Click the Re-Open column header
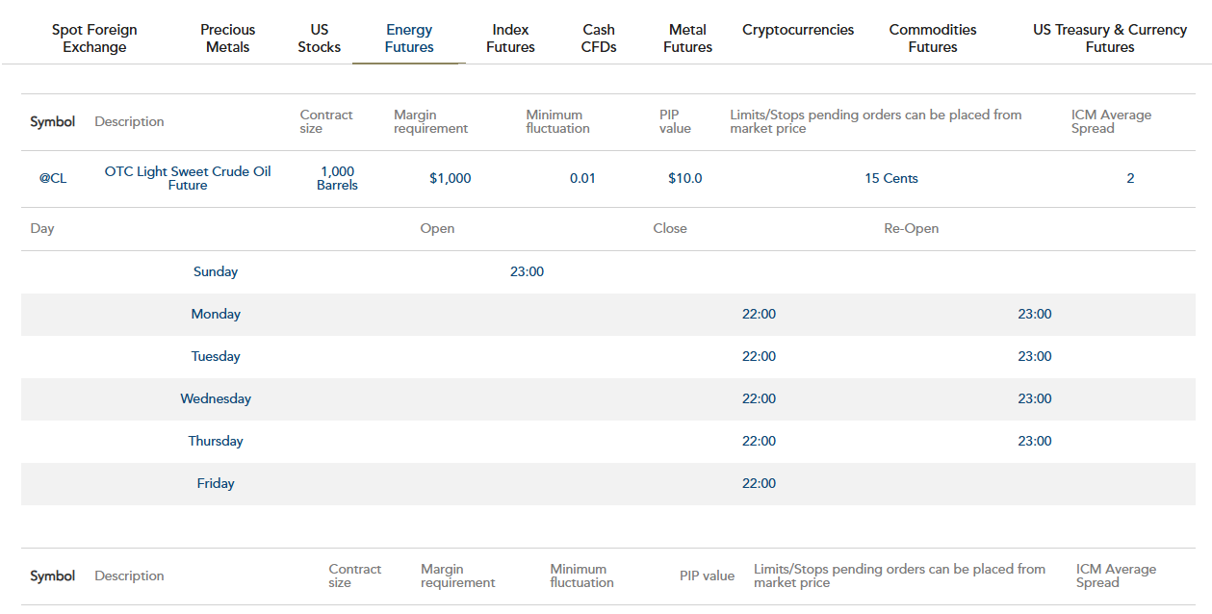 (x=911, y=228)
